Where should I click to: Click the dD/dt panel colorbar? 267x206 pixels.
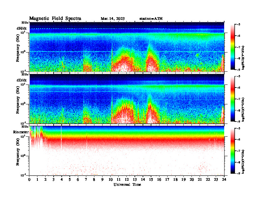point(233,99)
